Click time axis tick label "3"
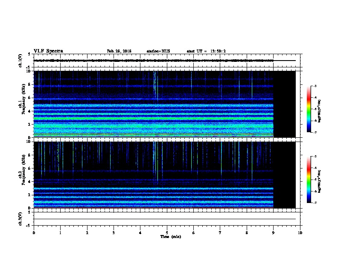 [x=114, y=233]
